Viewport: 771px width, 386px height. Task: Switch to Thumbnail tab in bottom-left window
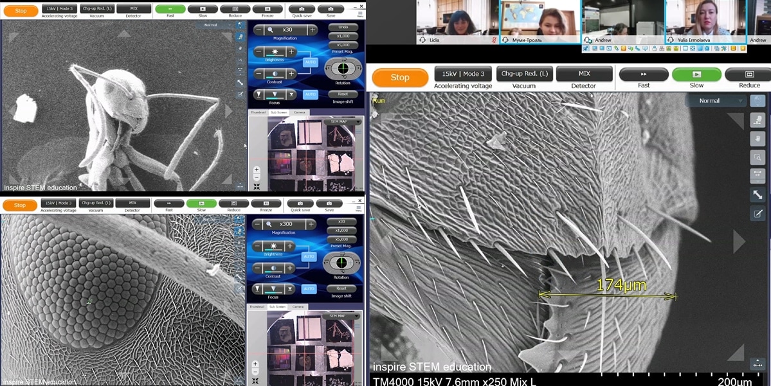(x=257, y=307)
